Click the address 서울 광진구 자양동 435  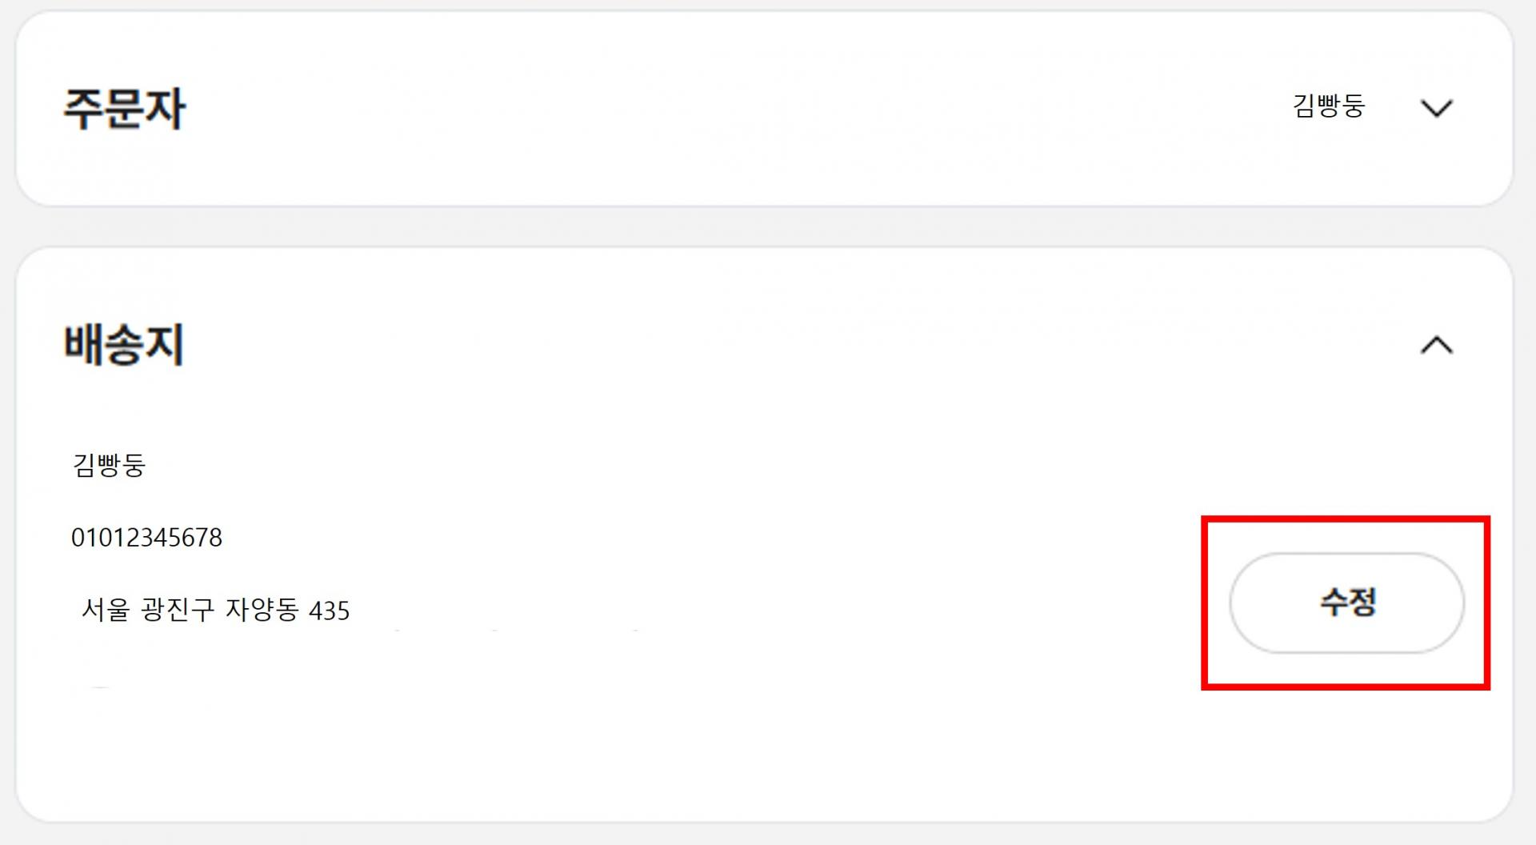pos(215,611)
